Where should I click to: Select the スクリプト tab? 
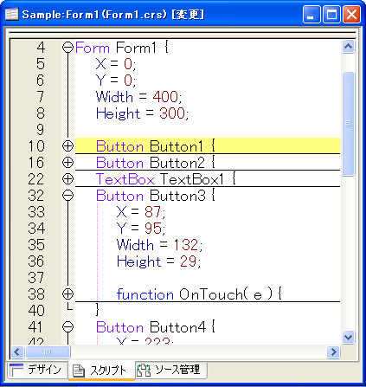point(101,370)
